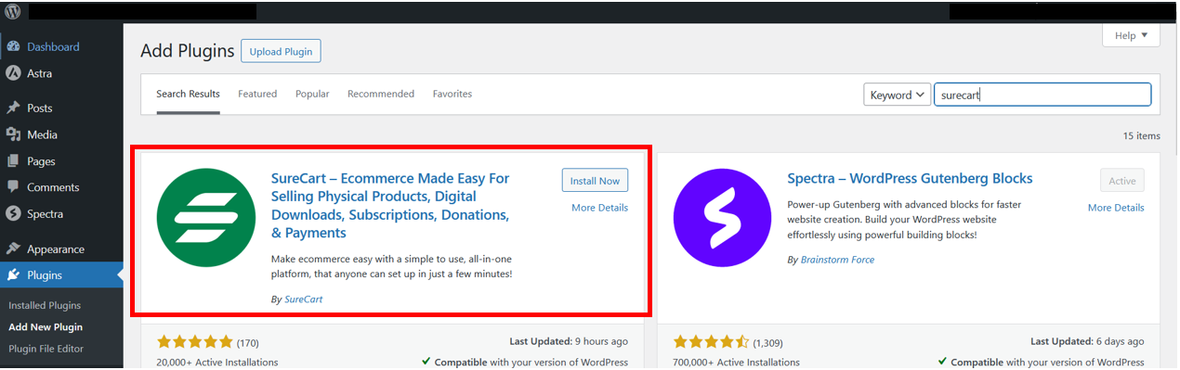Click Spectra's star rating
This screenshot has height=370, width=1180.
click(711, 342)
